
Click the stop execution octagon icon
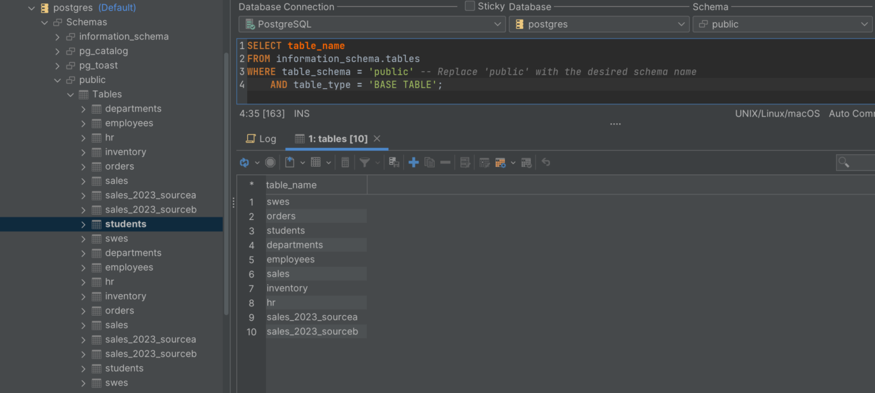click(270, 162)
